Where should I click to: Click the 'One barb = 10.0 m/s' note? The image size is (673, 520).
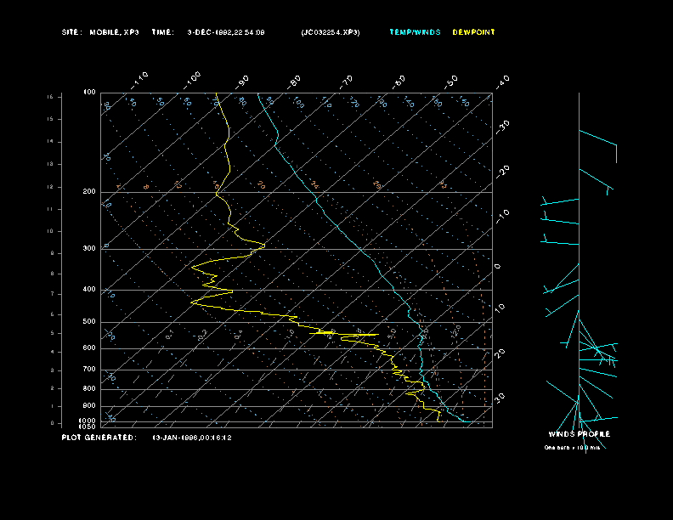coord(572,448)
